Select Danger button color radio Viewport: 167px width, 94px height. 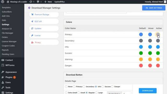coord(112,86)
